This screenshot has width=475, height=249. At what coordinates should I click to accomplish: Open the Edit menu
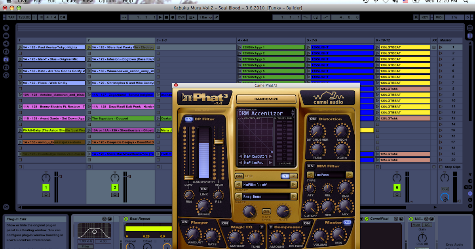click(51, 2)
